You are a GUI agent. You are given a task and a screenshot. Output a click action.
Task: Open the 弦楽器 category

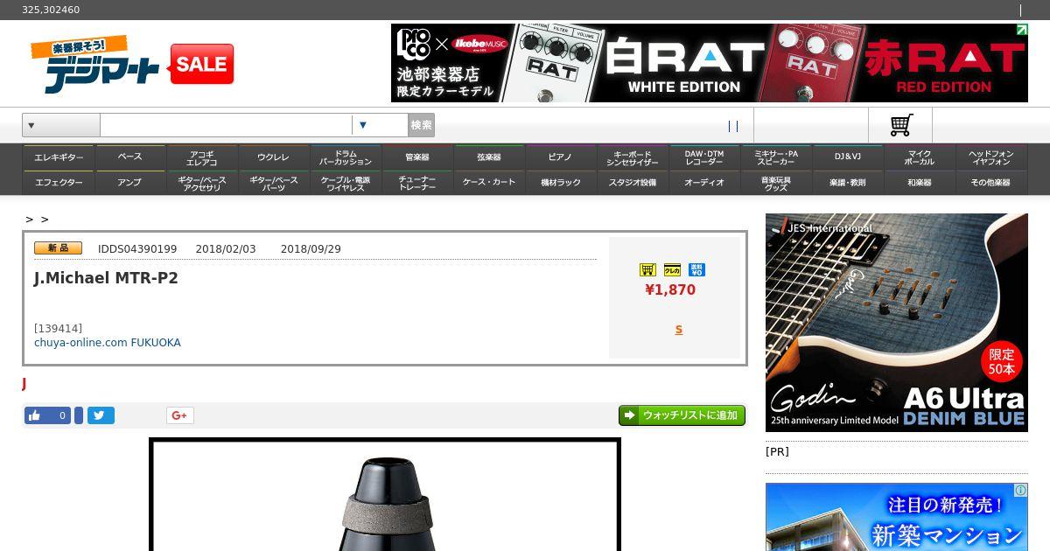488,157
